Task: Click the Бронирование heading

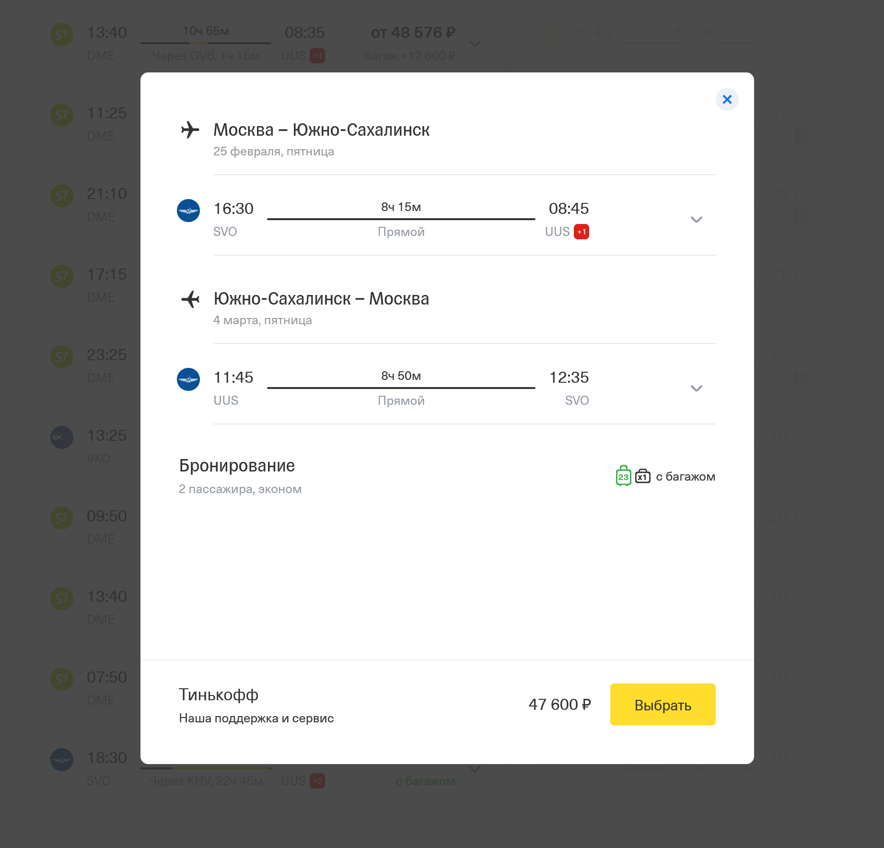Action: coord(237,466)
